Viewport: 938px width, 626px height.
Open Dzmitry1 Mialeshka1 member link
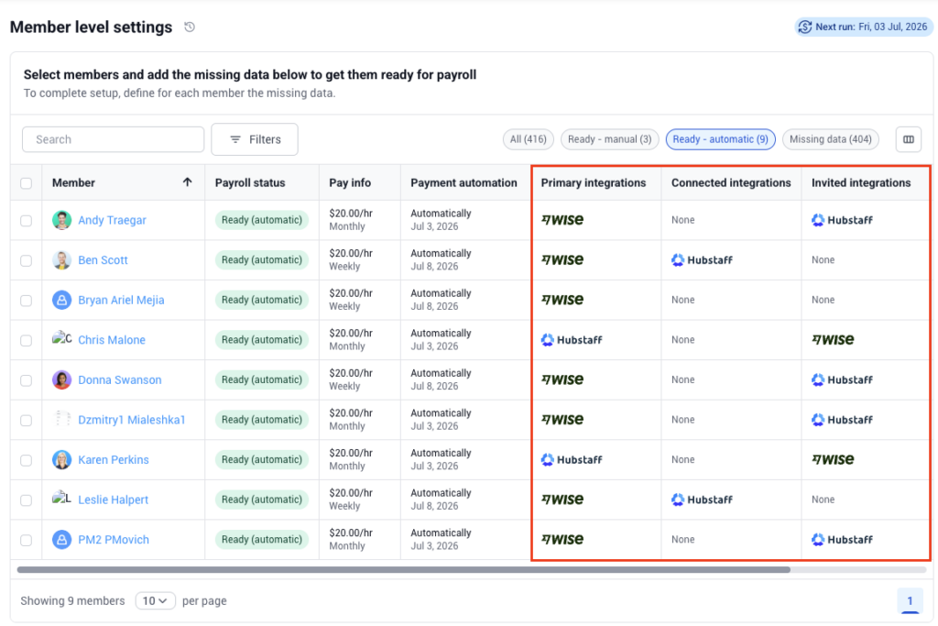coord(132,420)
